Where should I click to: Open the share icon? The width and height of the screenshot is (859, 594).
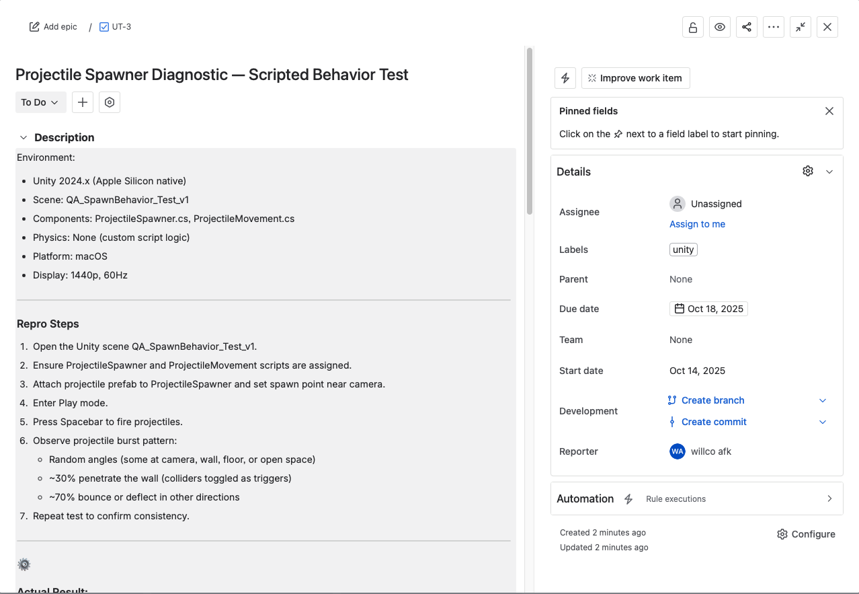pos(746,27)
